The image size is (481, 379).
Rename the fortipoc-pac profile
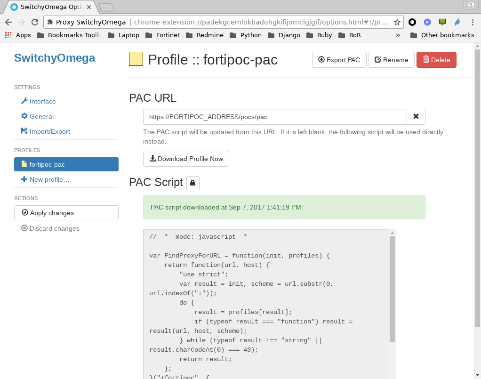392,60
